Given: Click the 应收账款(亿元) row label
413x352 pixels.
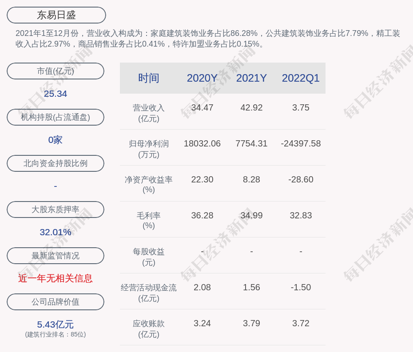Looking at the screenshot, I should (x=149, y=329).
